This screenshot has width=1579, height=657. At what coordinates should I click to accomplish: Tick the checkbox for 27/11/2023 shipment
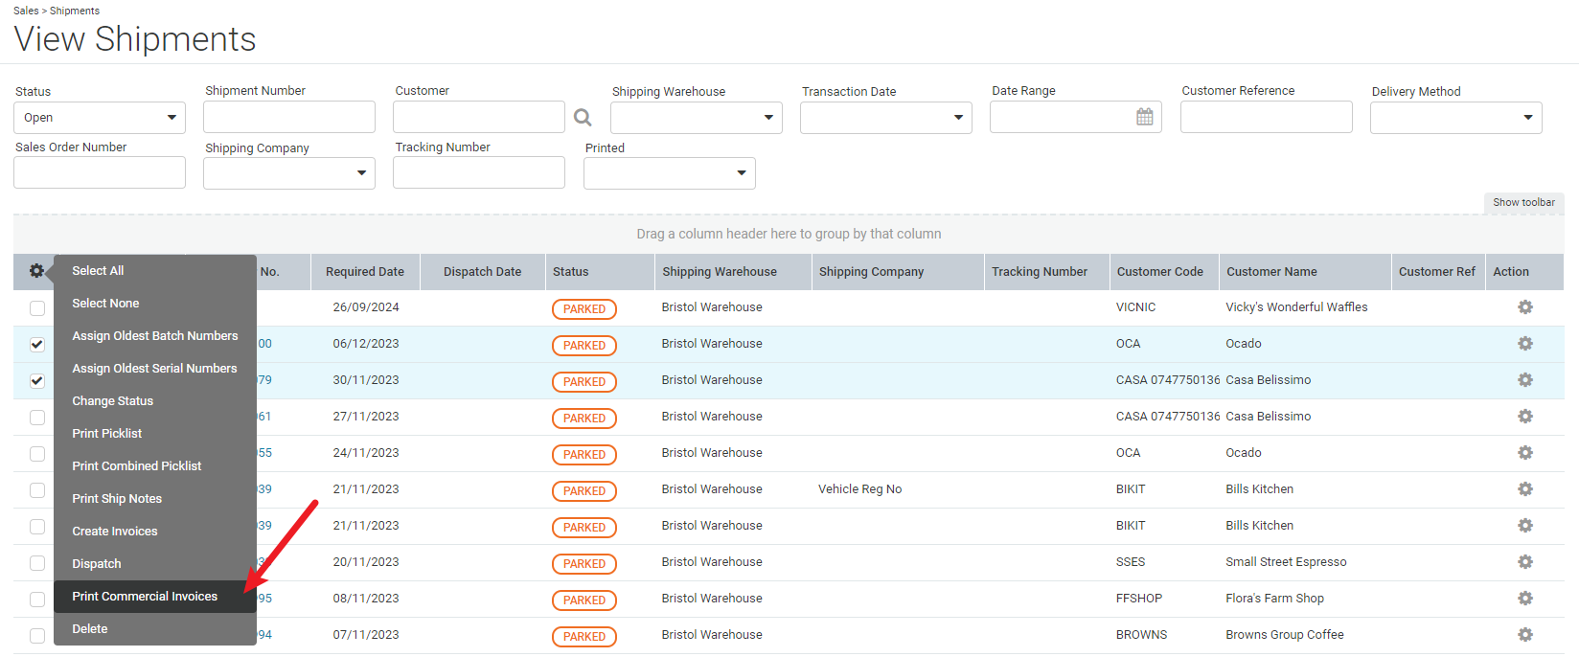(37, 418)
